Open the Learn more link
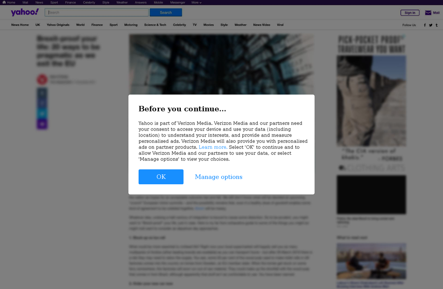Viewport: 443px width, 289px height. [213, 147]
